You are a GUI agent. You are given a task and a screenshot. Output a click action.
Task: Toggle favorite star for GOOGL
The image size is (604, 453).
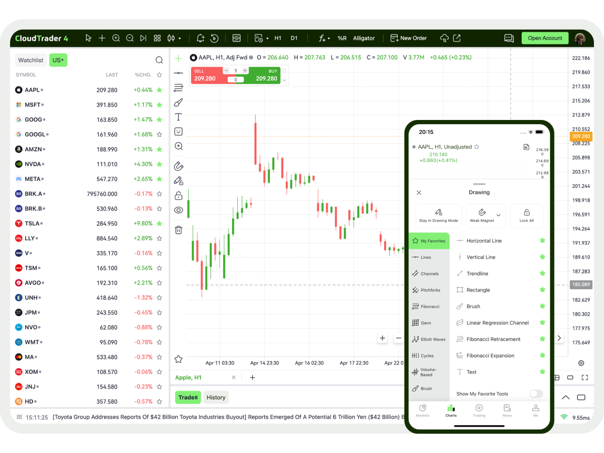coord(159,135)
